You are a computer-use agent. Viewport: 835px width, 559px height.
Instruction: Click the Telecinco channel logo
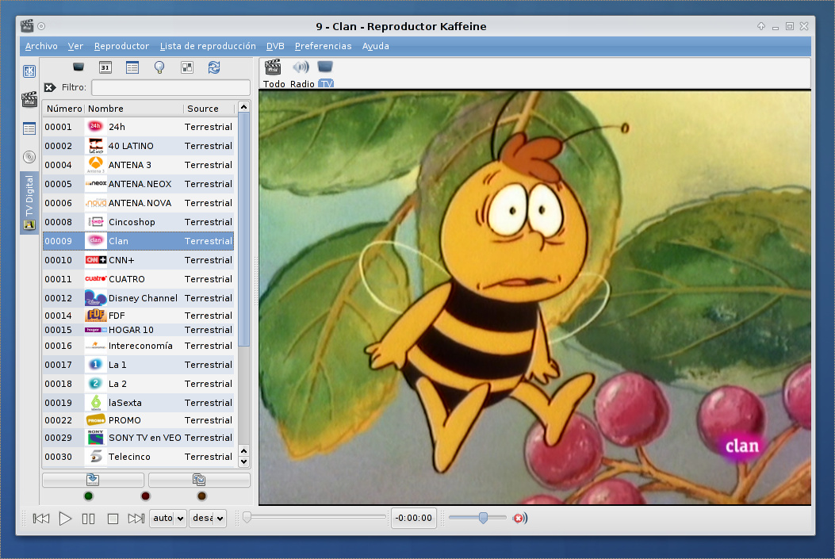click(x=96, y=456)
